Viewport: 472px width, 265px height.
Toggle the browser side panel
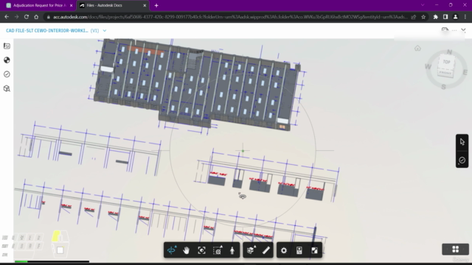tap(445, 17)
